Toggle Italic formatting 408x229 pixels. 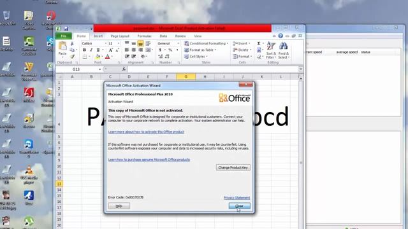click(x=91, y=50)
